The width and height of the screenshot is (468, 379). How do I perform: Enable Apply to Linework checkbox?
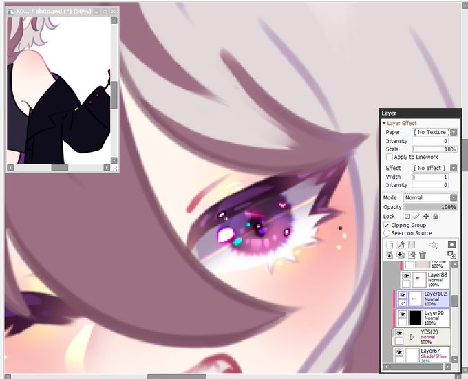390,157
